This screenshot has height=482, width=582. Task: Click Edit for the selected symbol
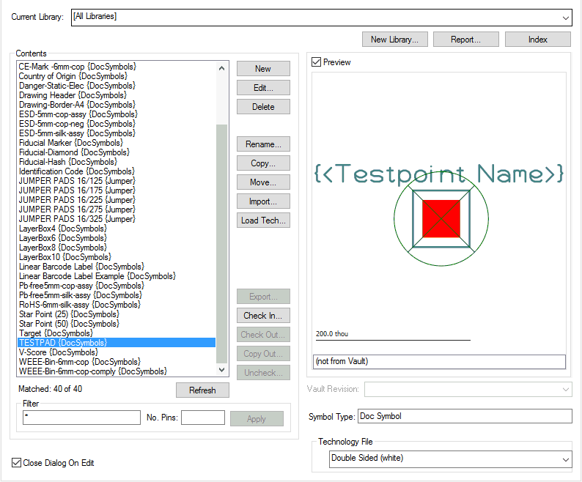263,88
